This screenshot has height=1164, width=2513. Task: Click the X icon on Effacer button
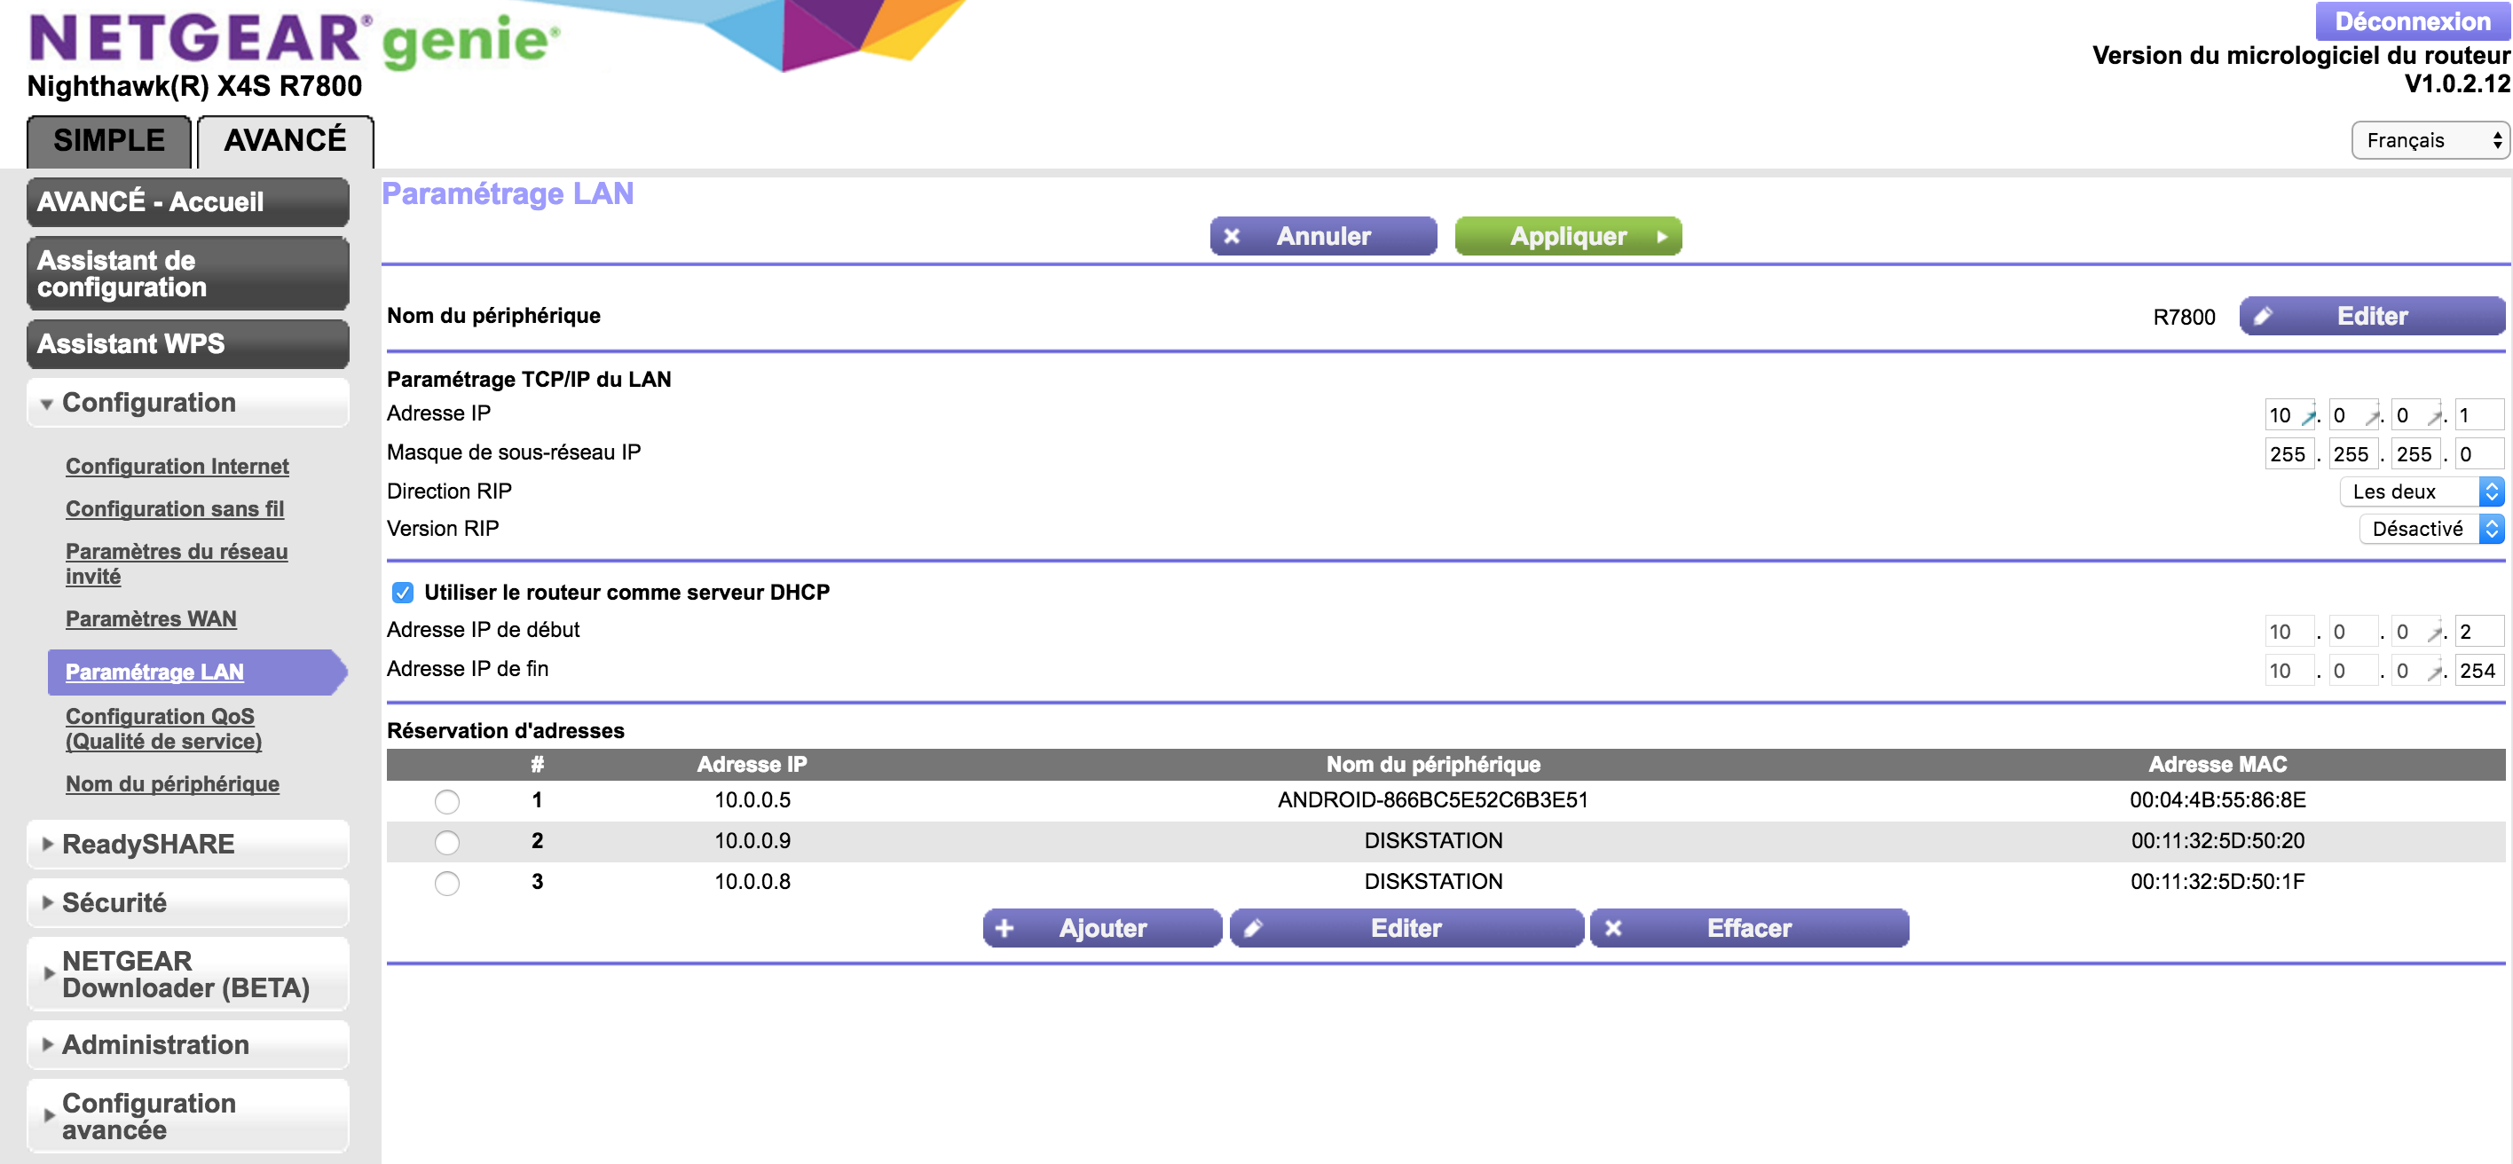[x=1612, y=928]
